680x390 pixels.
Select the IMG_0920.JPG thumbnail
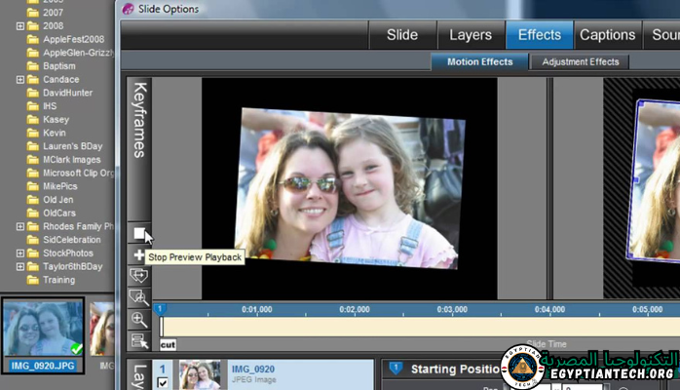click(43, 330)
